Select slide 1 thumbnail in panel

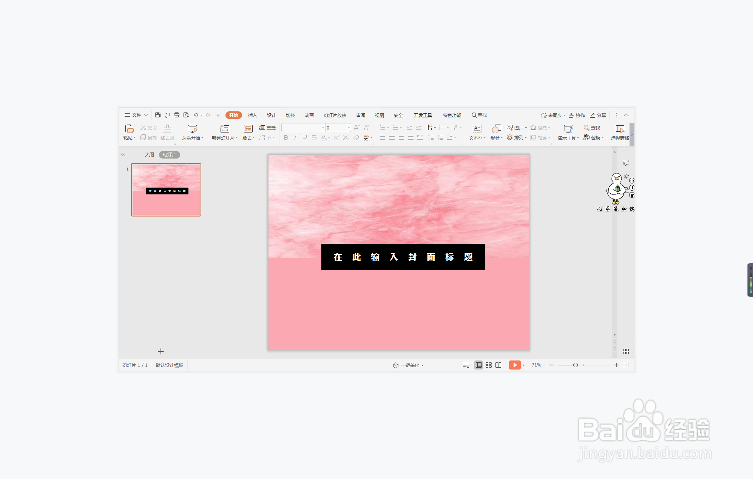pyautogui.click(x=166, y=189)
